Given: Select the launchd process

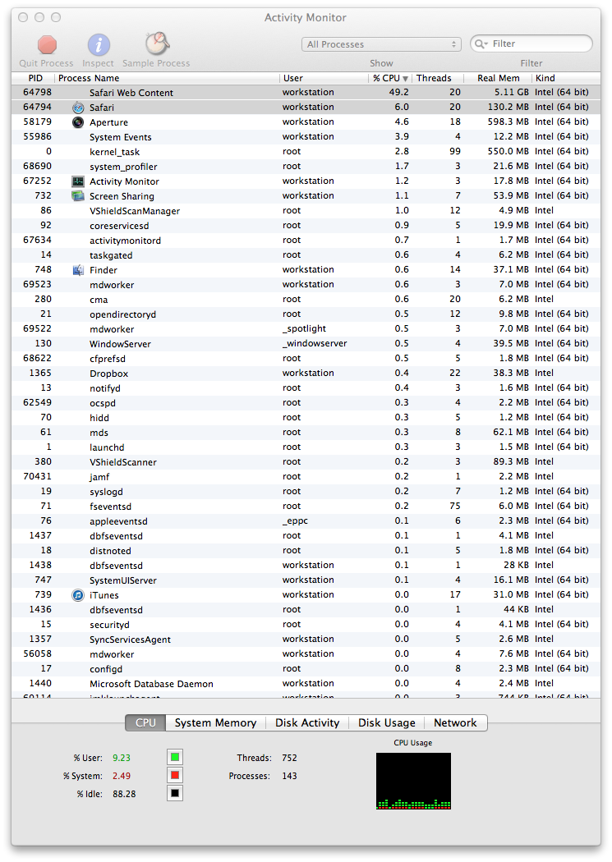Looking at the screenshot, I should point(306,447).
